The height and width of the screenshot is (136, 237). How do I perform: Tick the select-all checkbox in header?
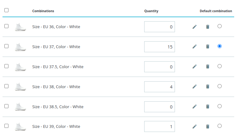click(x=6, y=10)
